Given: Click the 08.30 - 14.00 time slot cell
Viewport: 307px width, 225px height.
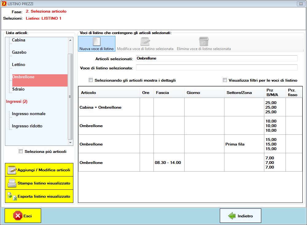Looking at the screenshot, I should [x=169, y=162].
